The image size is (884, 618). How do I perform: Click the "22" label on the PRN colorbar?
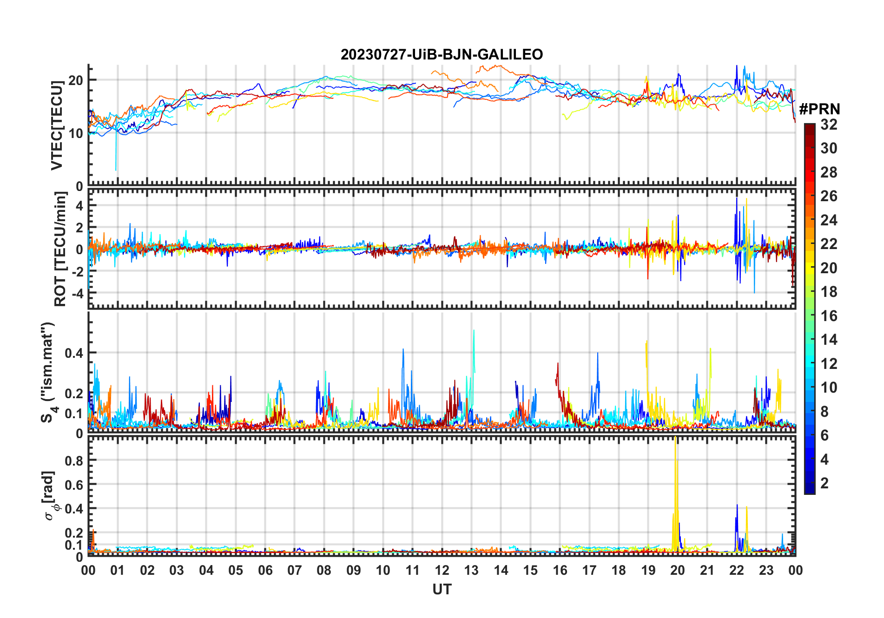(x=829, y=244)
